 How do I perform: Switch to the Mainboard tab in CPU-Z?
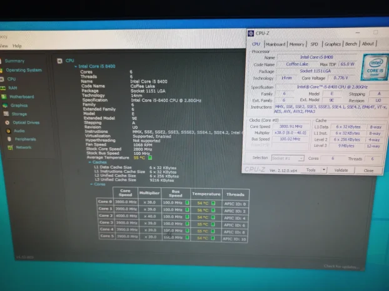click(x=275, y=44)
